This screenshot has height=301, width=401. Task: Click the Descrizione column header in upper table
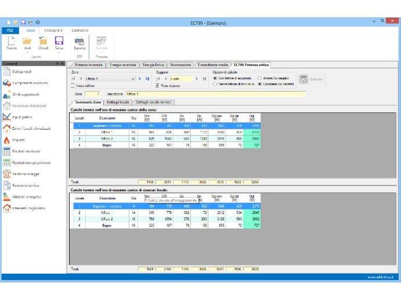pos(107,118)
